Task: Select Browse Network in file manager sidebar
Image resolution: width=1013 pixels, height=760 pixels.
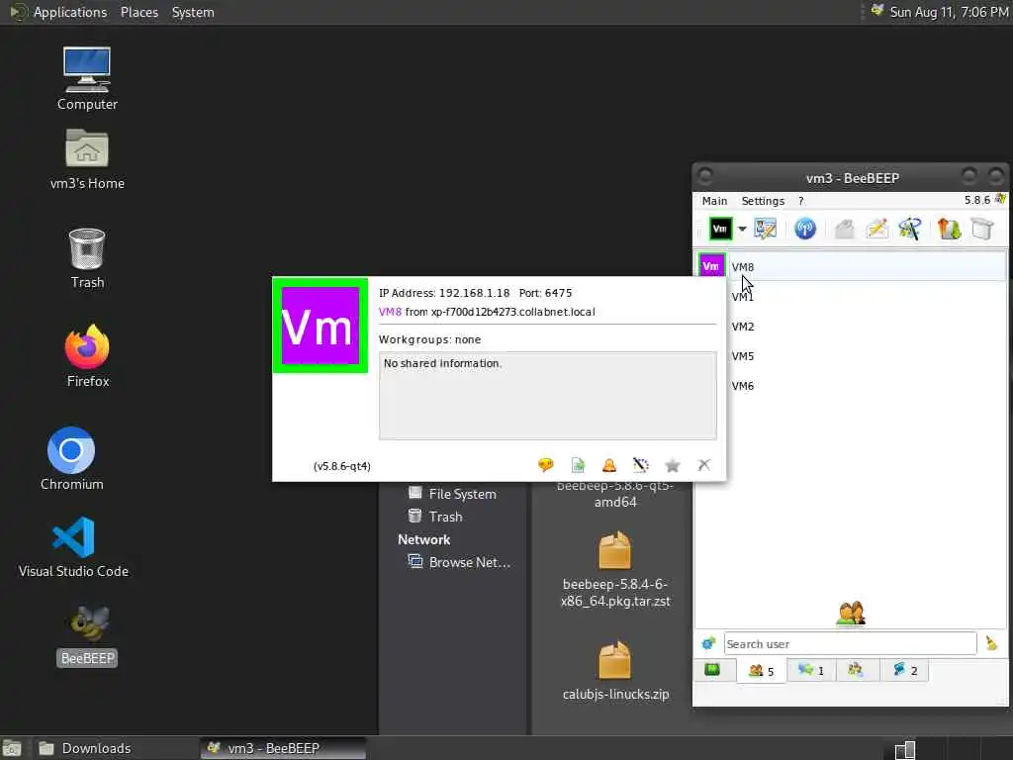Action: click(x=459, y=562)
